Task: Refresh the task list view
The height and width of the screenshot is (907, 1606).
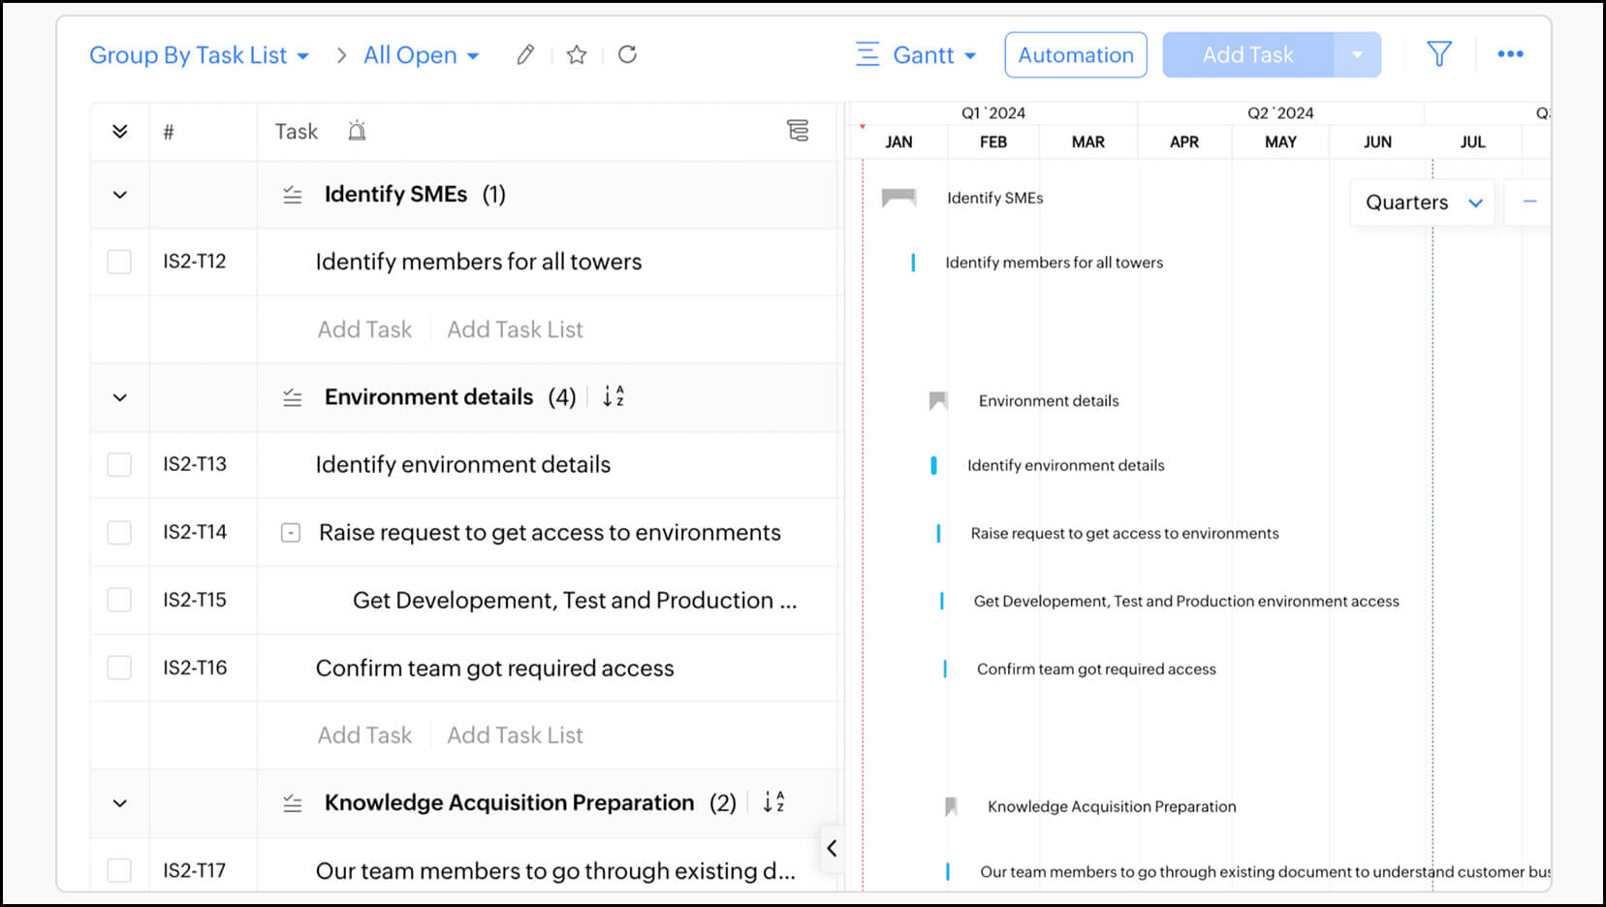Action: 627,55
